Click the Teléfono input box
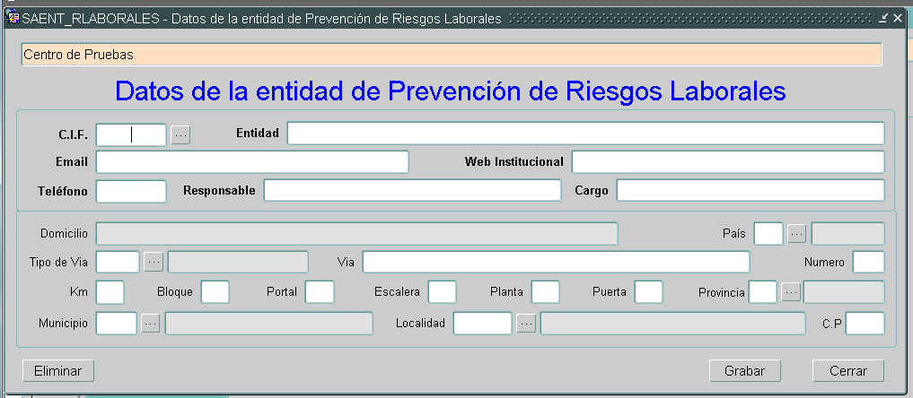This screenshot has width=913, height=398. [x=131, y=191]
